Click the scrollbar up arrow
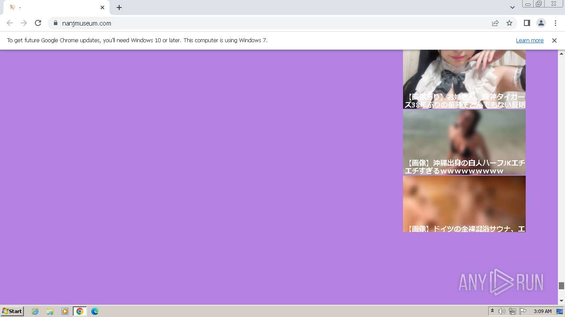Viewport: 565px width, 317px height. (561, 53)
